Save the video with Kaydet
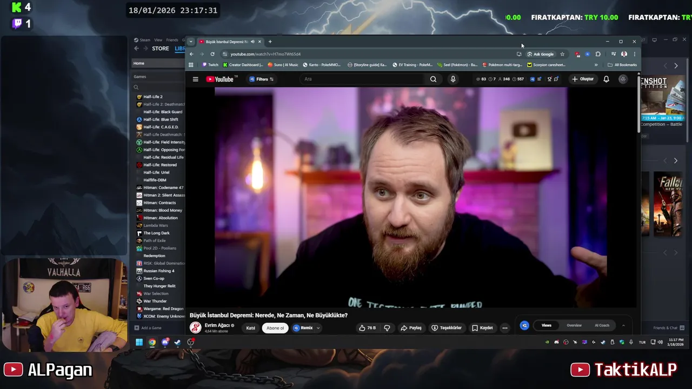The width and height of the screenshot is (692, 389). pyautogui.click(x=482, y=328)
